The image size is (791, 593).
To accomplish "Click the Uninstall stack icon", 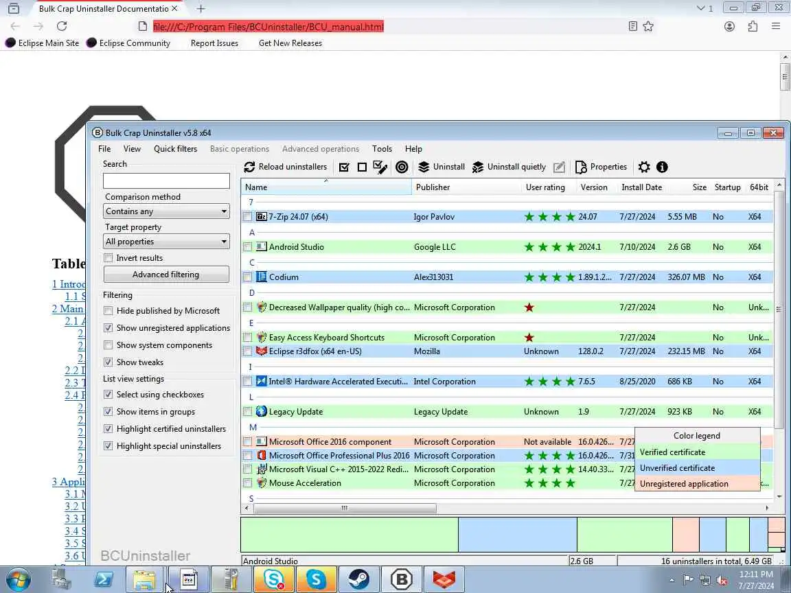I will [424, 167].
